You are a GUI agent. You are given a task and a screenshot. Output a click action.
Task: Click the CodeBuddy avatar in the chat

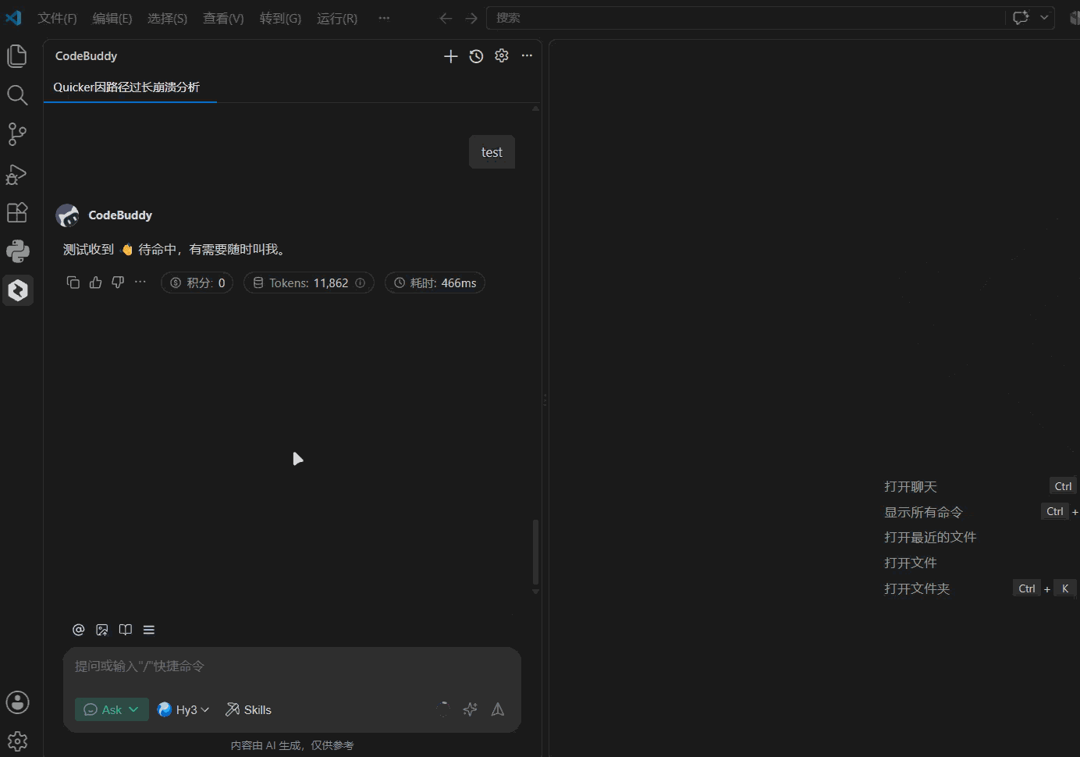click(x=68, y=215)
